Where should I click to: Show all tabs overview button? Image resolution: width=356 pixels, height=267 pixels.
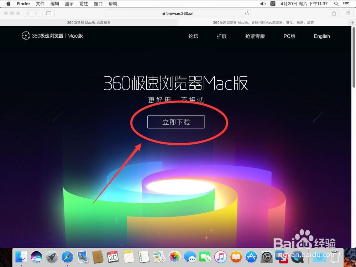(347, 14)
